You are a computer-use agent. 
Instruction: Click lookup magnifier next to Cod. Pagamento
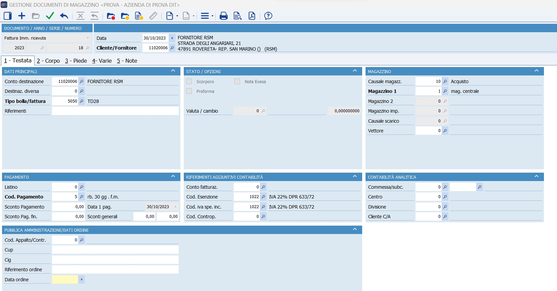point(81,197)
